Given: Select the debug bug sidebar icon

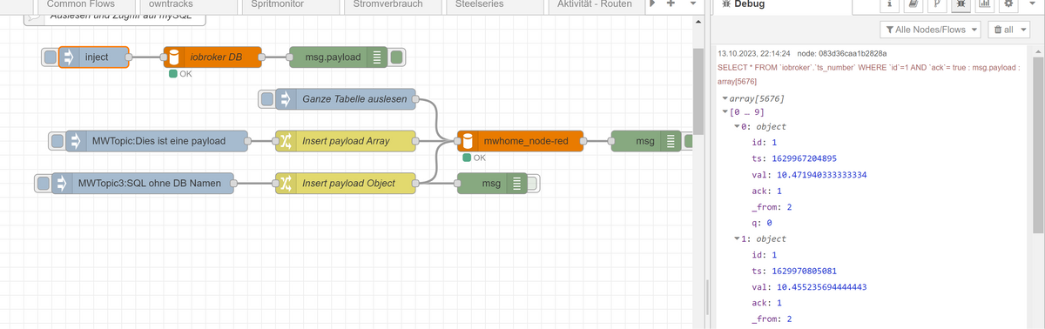Looking at the screenshot, I should pos(961,5).
